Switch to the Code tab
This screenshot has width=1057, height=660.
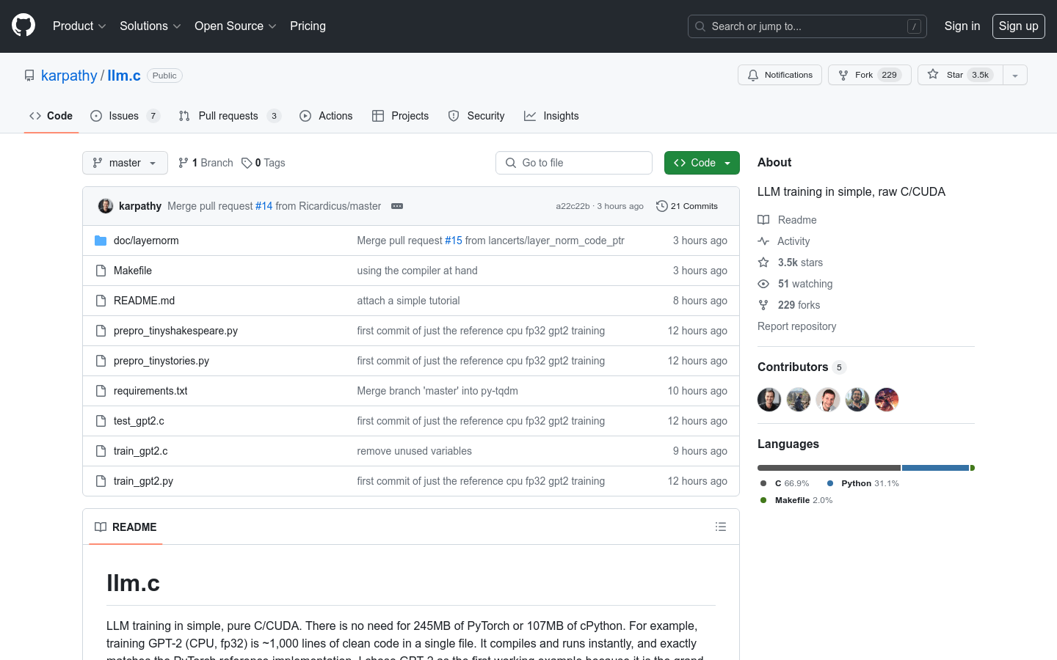pos(51,116)
